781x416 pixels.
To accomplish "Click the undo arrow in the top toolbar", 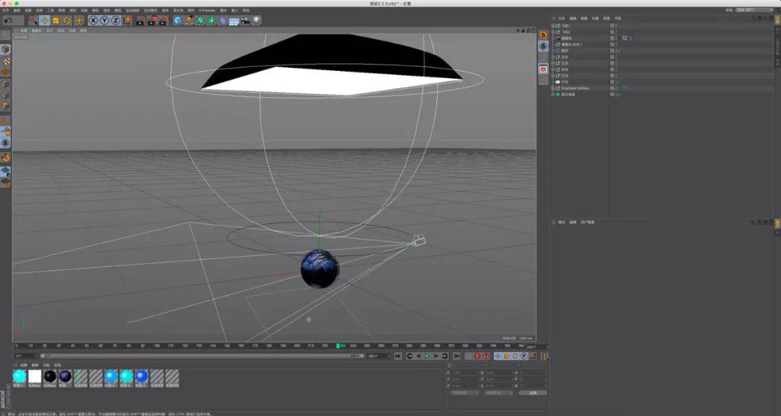I will (x=8, y=20).
